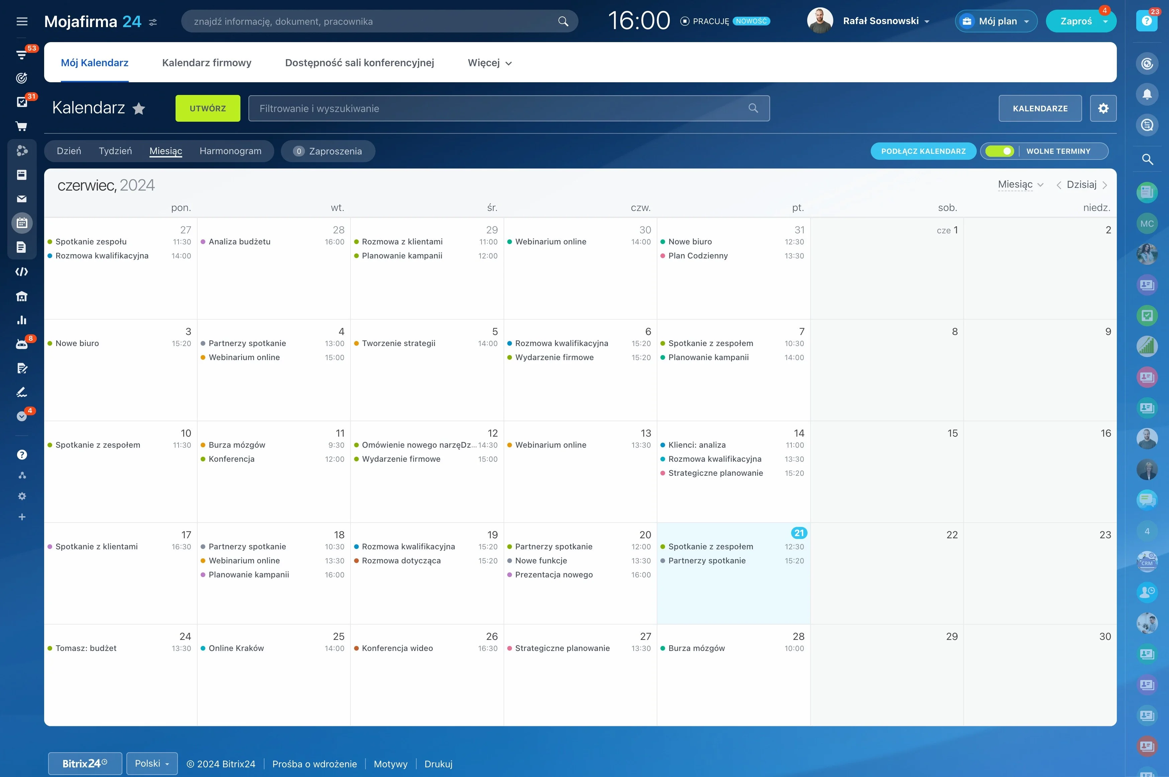Click the magnifier in the calendar filter field
This screenshot has height=777, width=1169.
(753, 108)
